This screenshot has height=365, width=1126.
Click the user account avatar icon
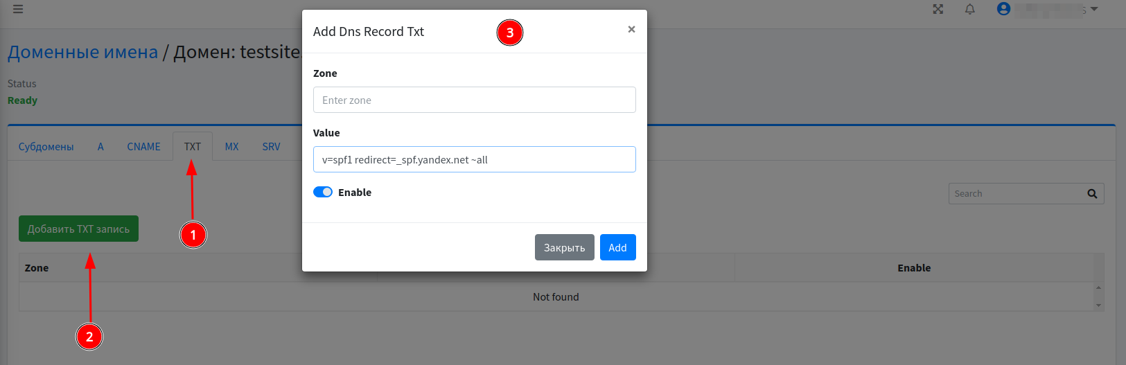1003,9
